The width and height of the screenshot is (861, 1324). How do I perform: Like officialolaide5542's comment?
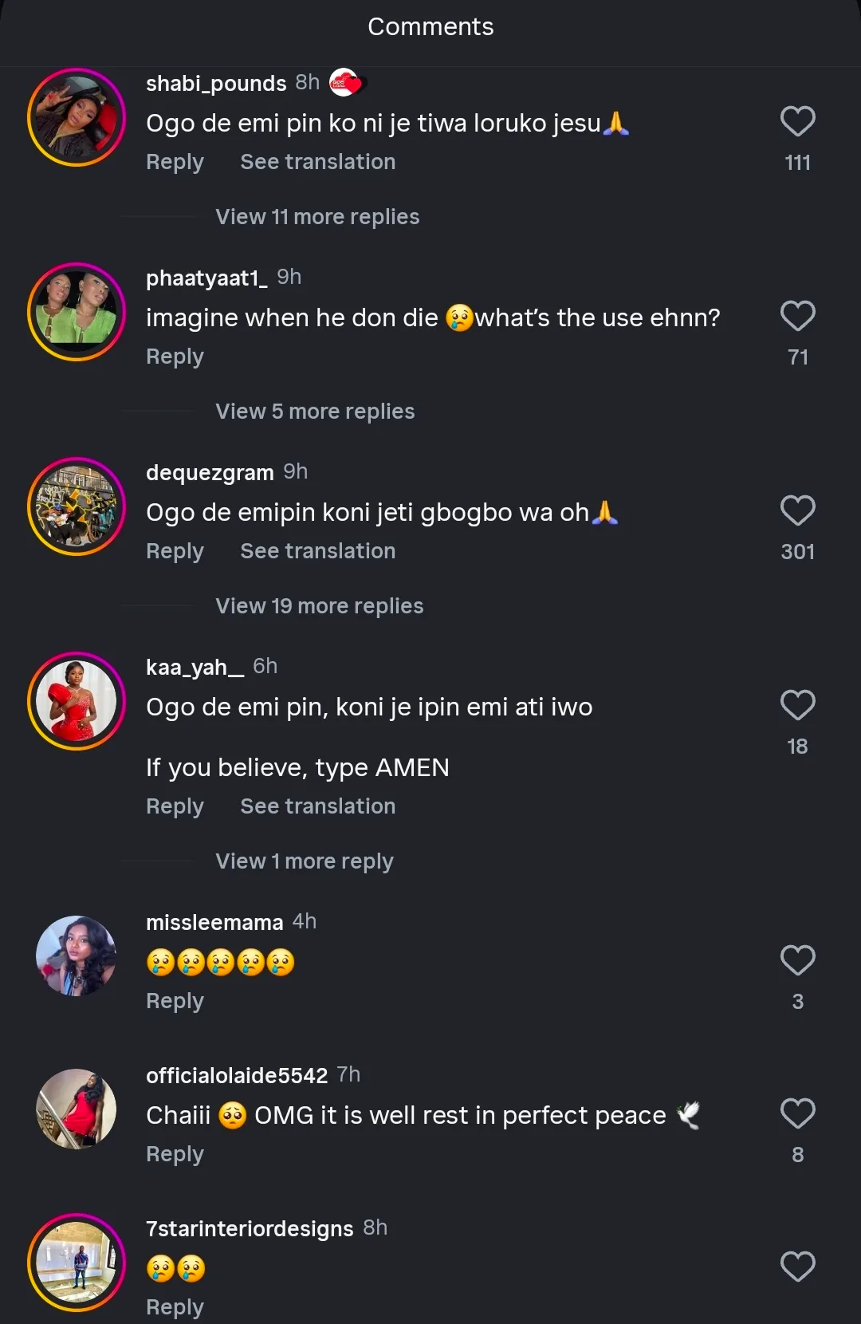point(797,1114)
